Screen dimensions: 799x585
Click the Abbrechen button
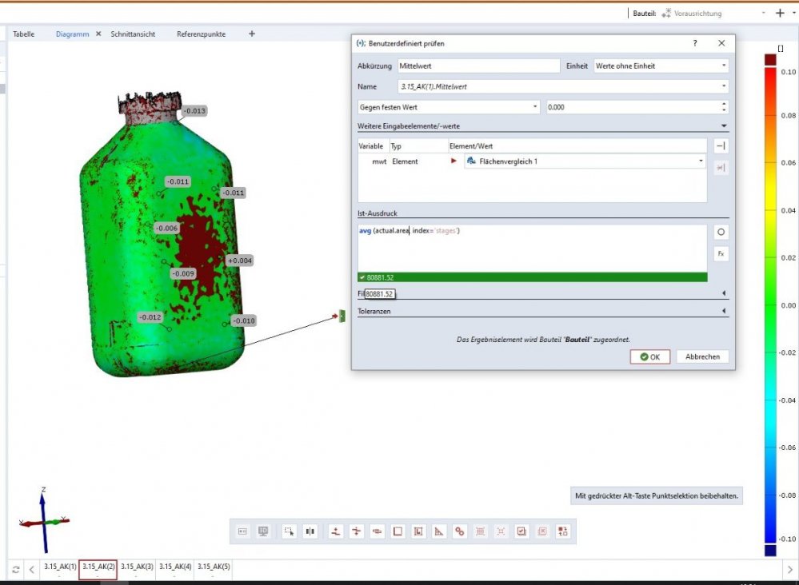click(x=702, y=356)
